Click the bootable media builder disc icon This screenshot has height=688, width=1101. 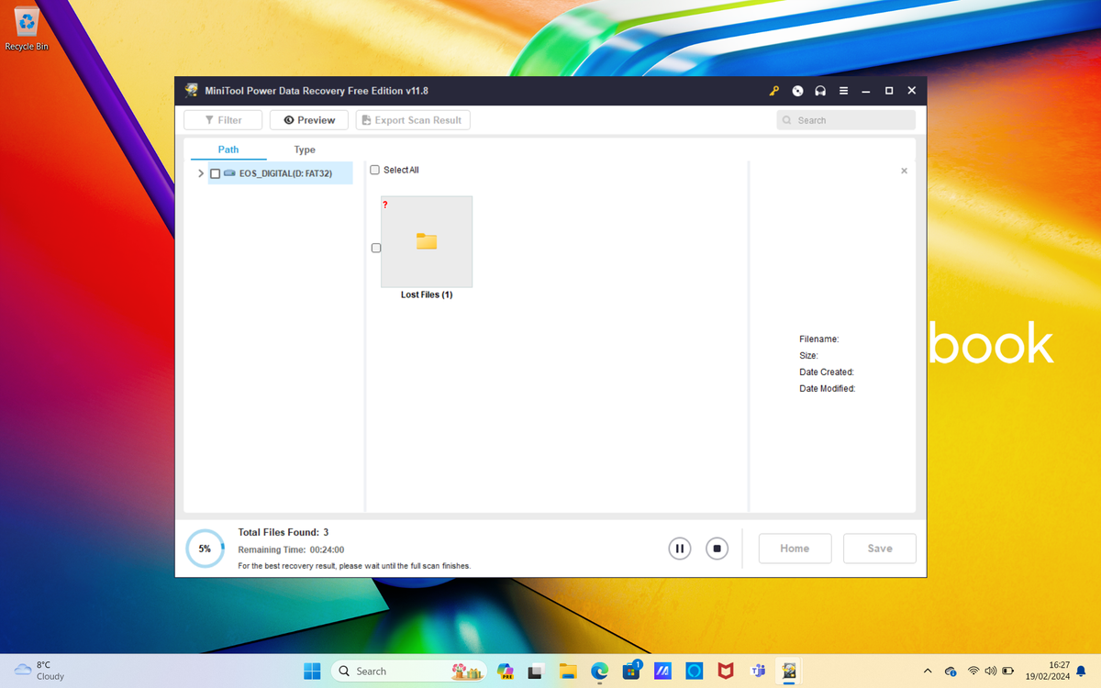pyautogui.click(x=797, y=91)
